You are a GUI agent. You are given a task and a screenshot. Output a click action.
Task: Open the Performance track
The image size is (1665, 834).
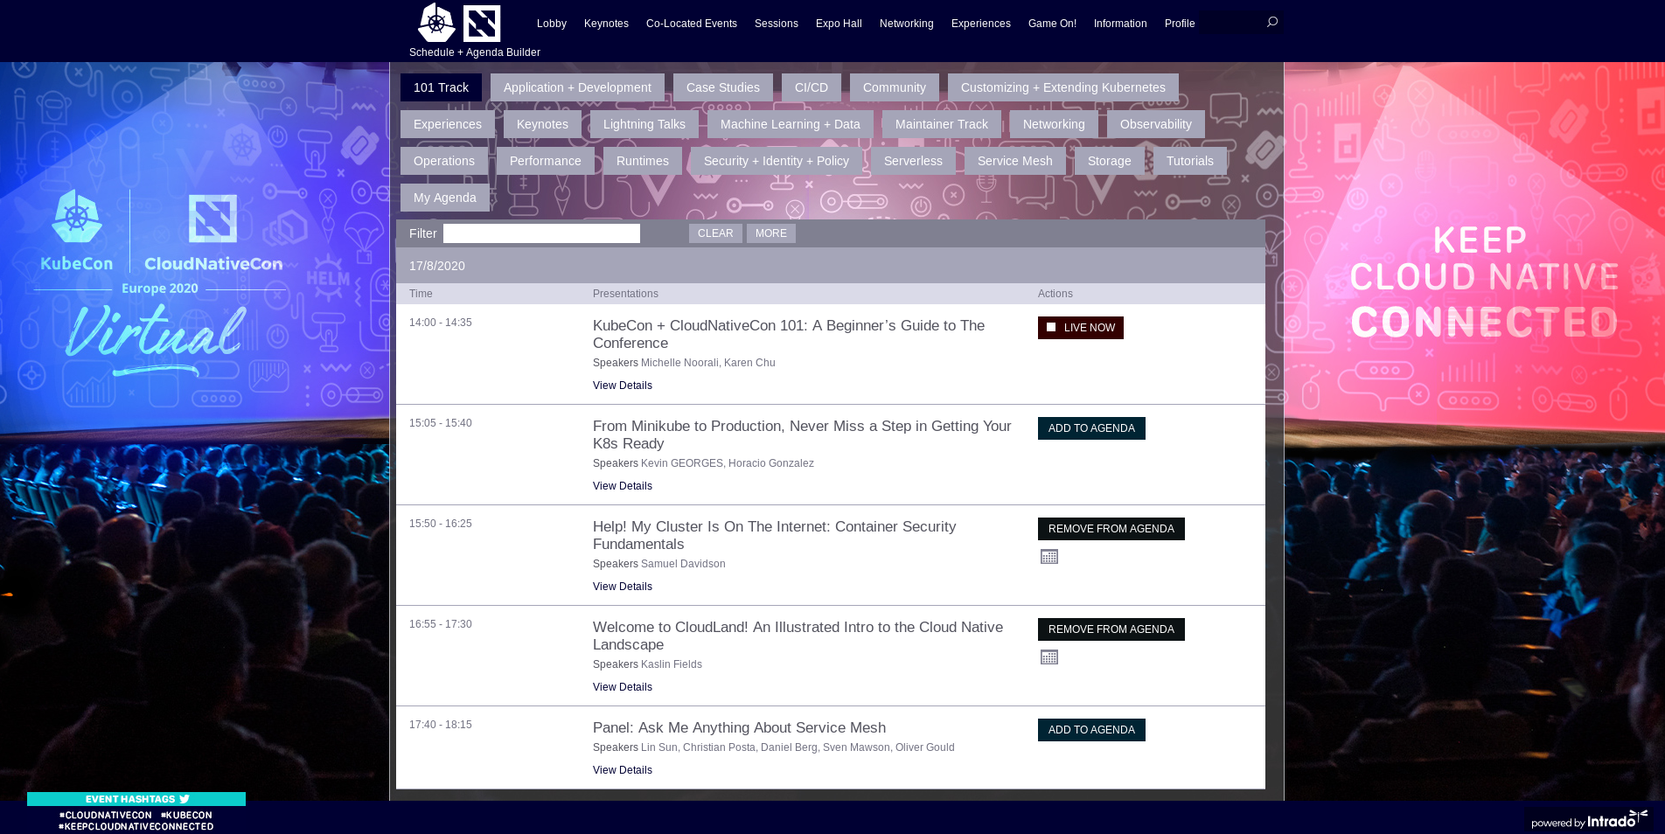tap(546, 161)
